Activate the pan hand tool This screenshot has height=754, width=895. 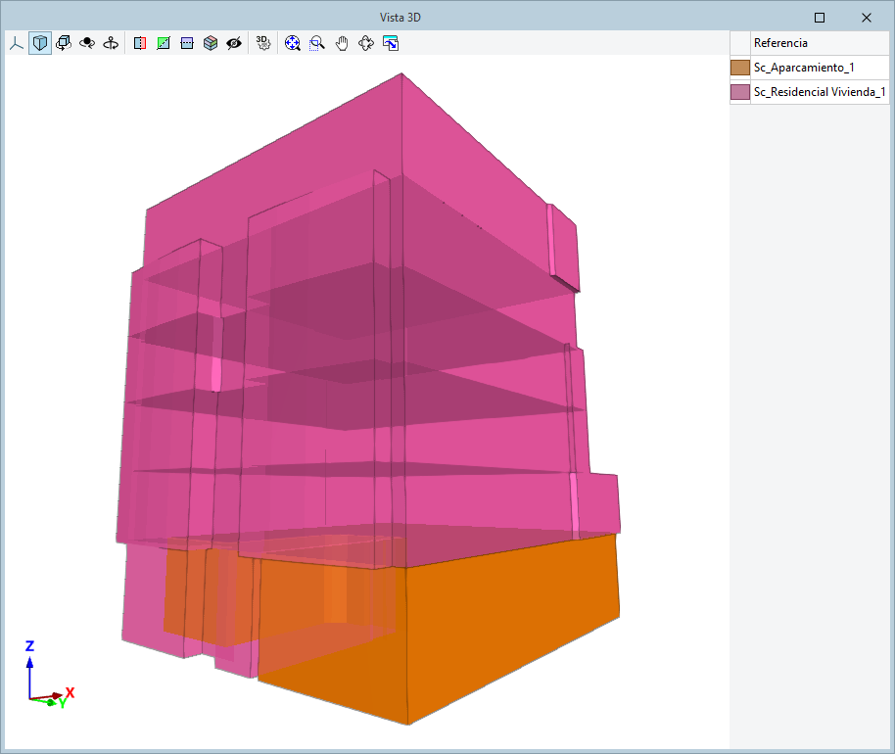[x=342, y=43]
